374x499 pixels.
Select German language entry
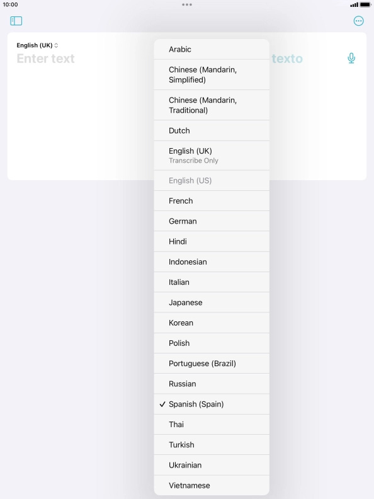pos(212,221)
